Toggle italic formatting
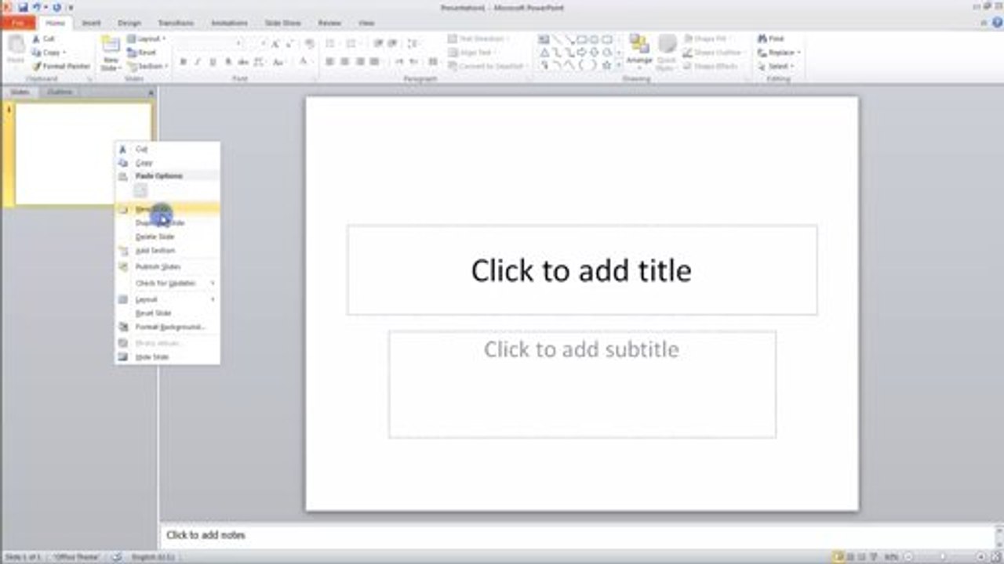 [x=197, y=62]
